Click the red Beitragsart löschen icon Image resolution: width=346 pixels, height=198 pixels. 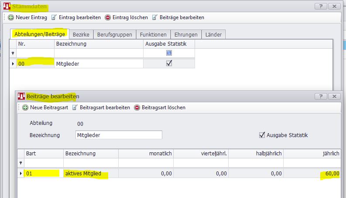(137, 107)
